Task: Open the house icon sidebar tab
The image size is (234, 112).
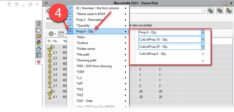Action: (x=39, y=49)
